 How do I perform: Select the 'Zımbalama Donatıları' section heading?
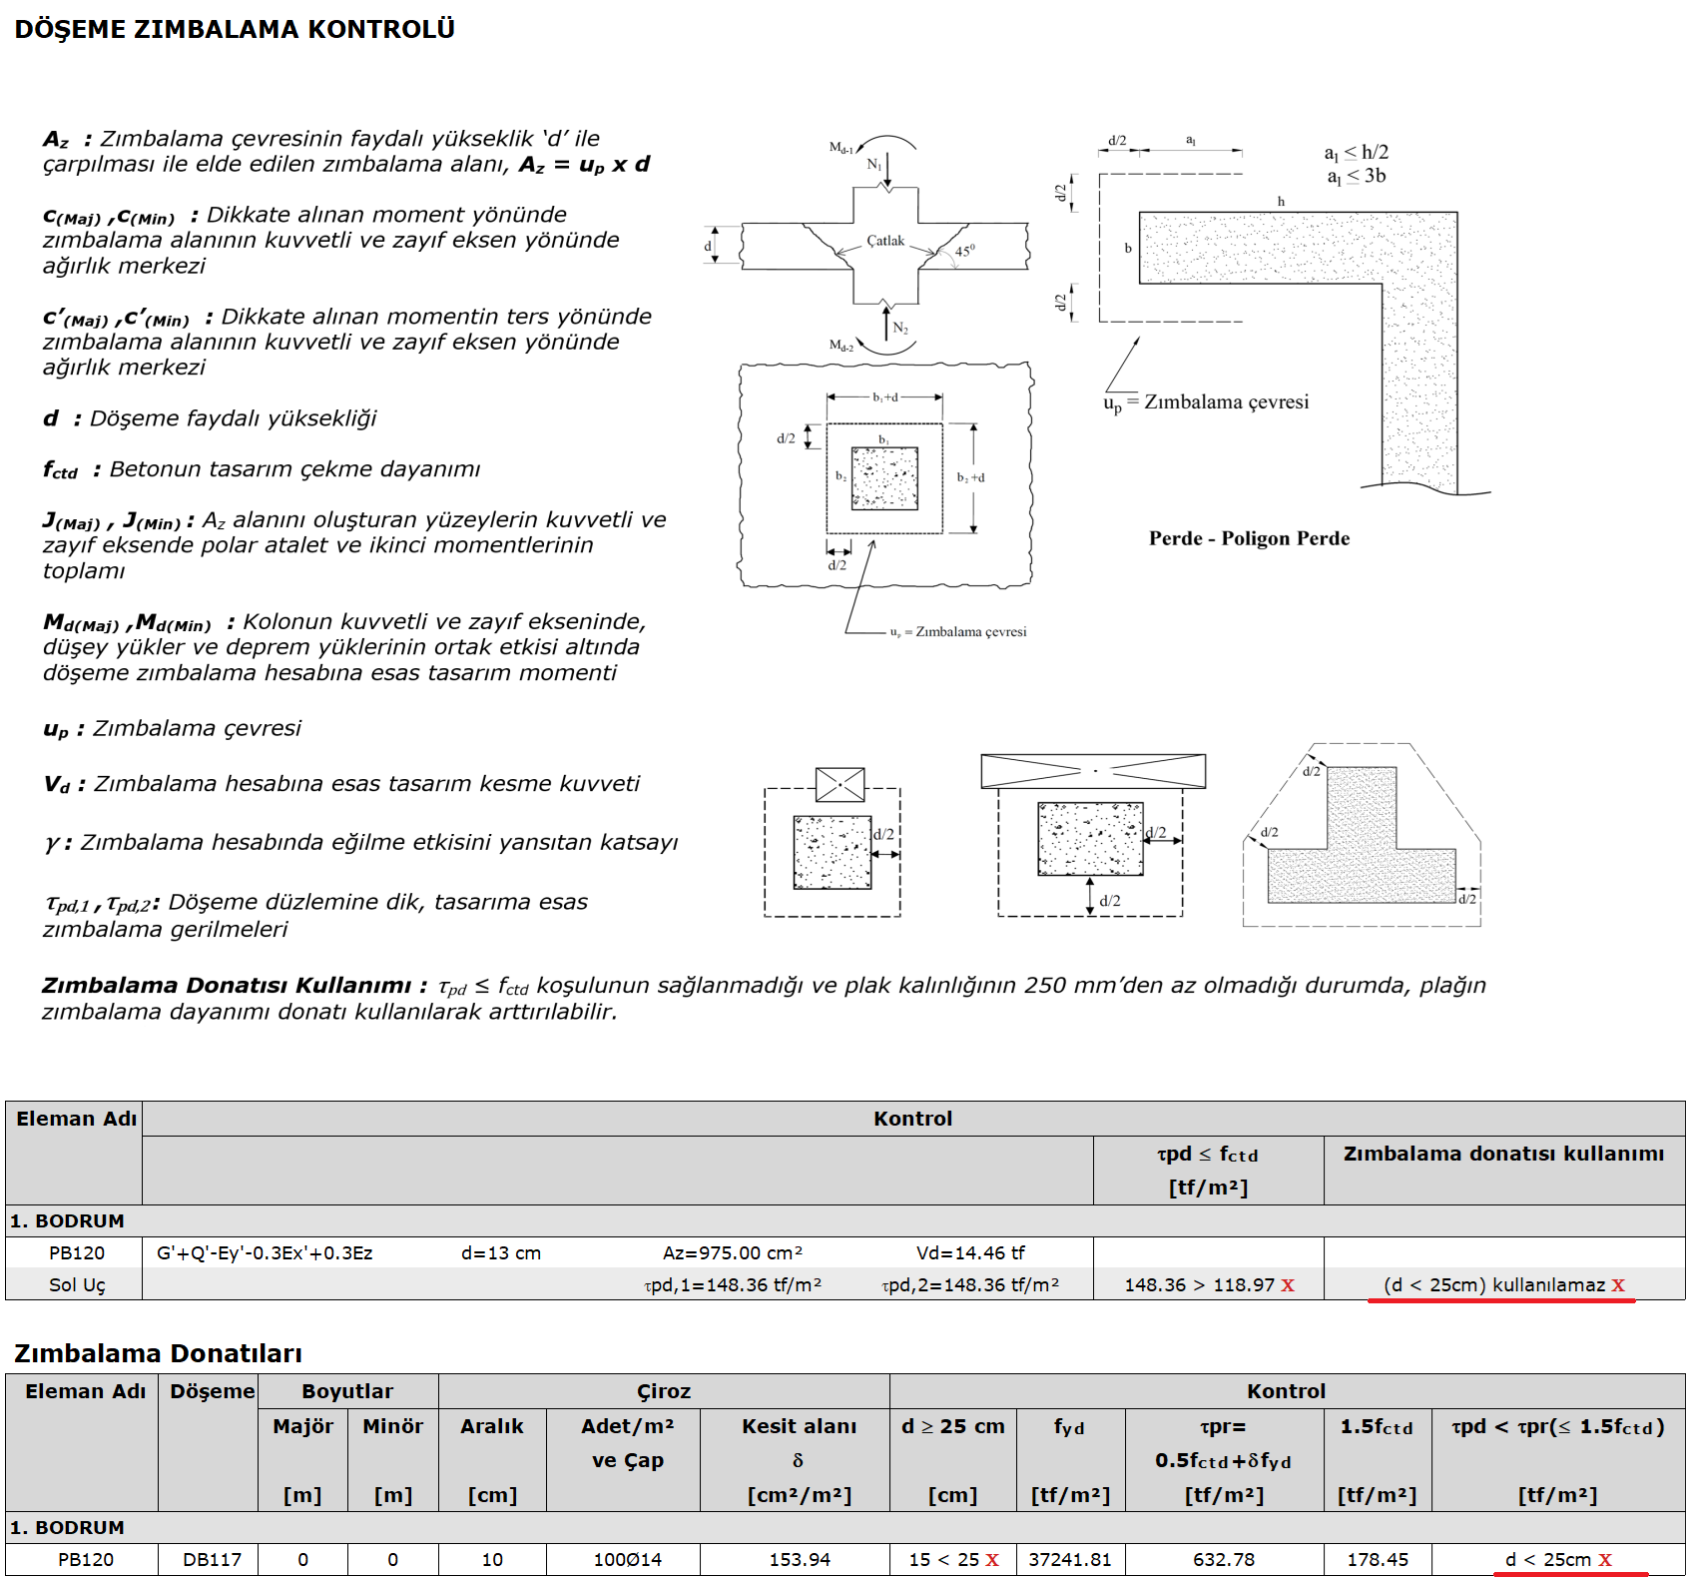tap(158, 1353)
